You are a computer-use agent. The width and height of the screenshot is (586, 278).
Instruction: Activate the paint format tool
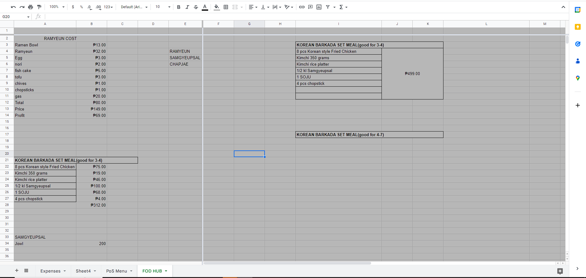pyautogui.click(x=39, y=7)
